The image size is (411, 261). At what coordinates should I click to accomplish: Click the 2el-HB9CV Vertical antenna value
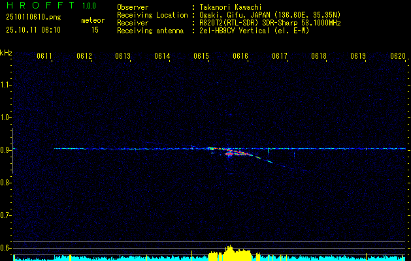[x=254, y=31]
